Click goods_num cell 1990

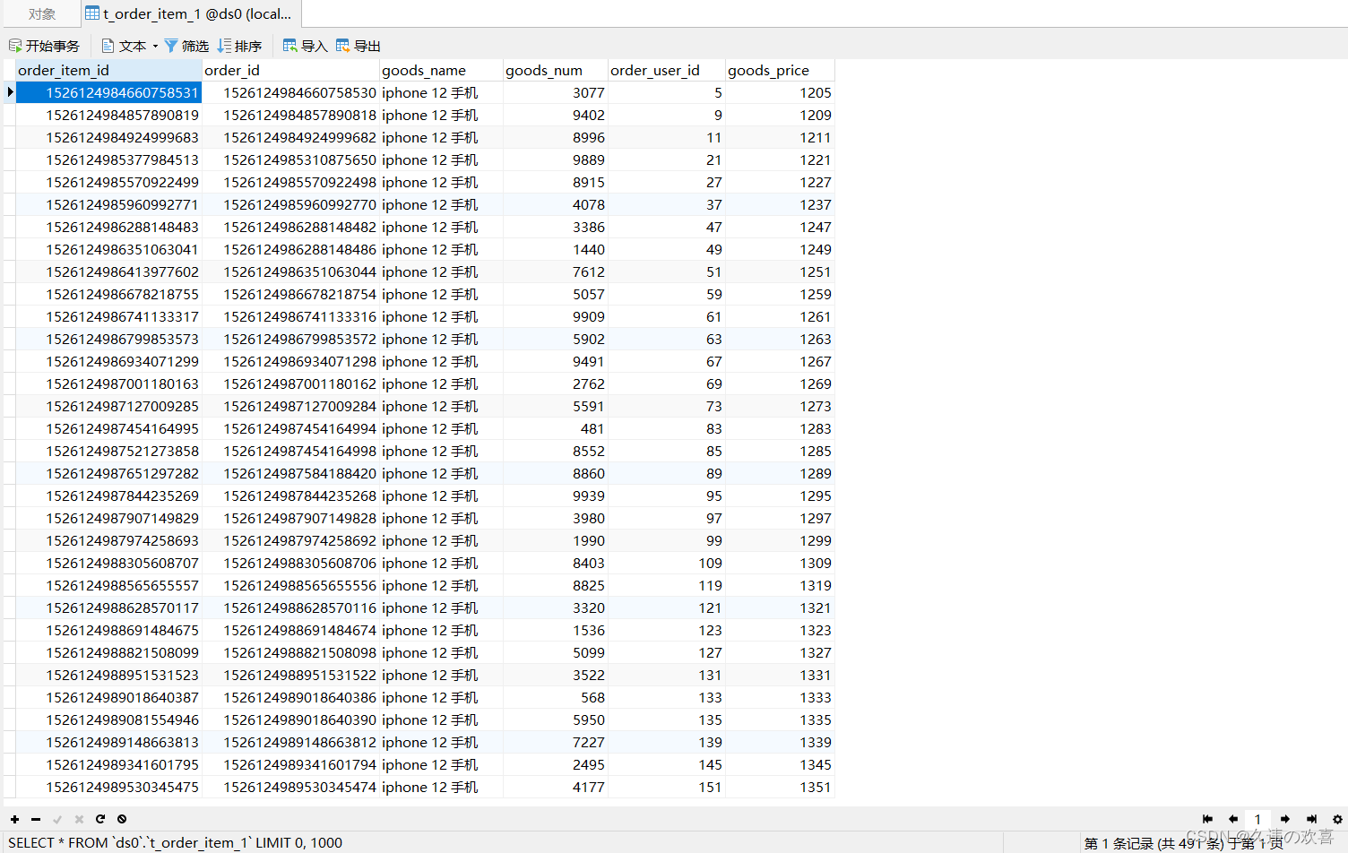tap(556, 540)
